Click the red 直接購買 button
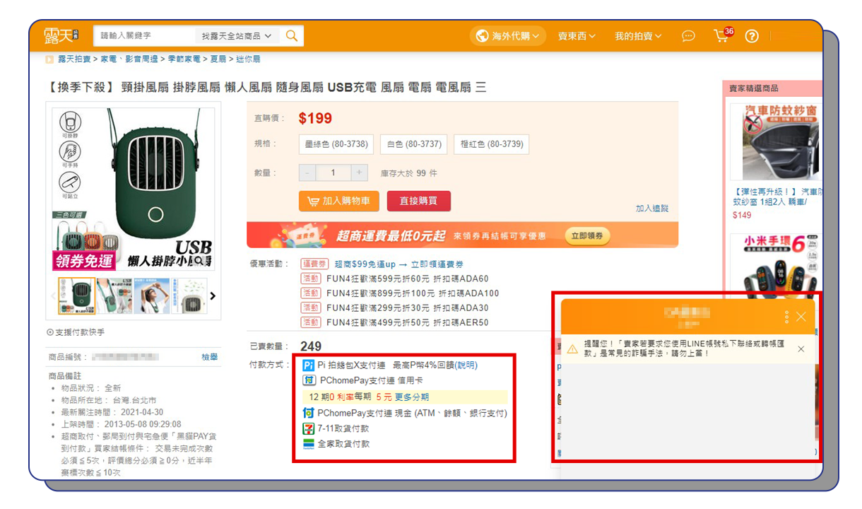Viewport: 862px width, 509px height. coord(418,201)
